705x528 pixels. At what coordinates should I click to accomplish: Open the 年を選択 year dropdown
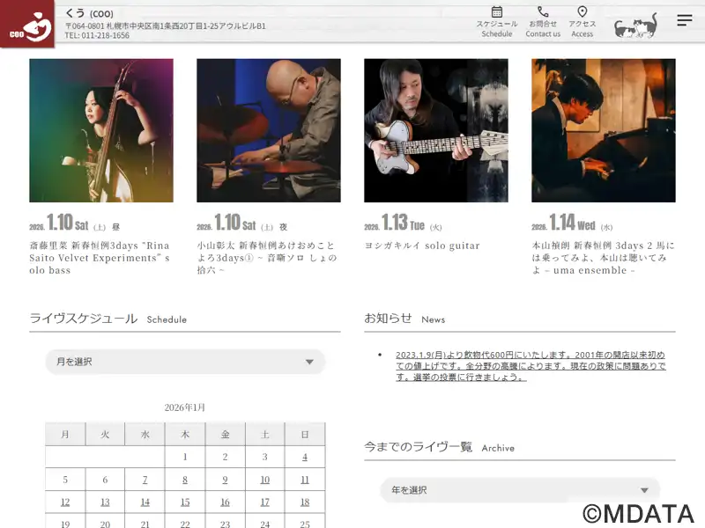[520, 490]
